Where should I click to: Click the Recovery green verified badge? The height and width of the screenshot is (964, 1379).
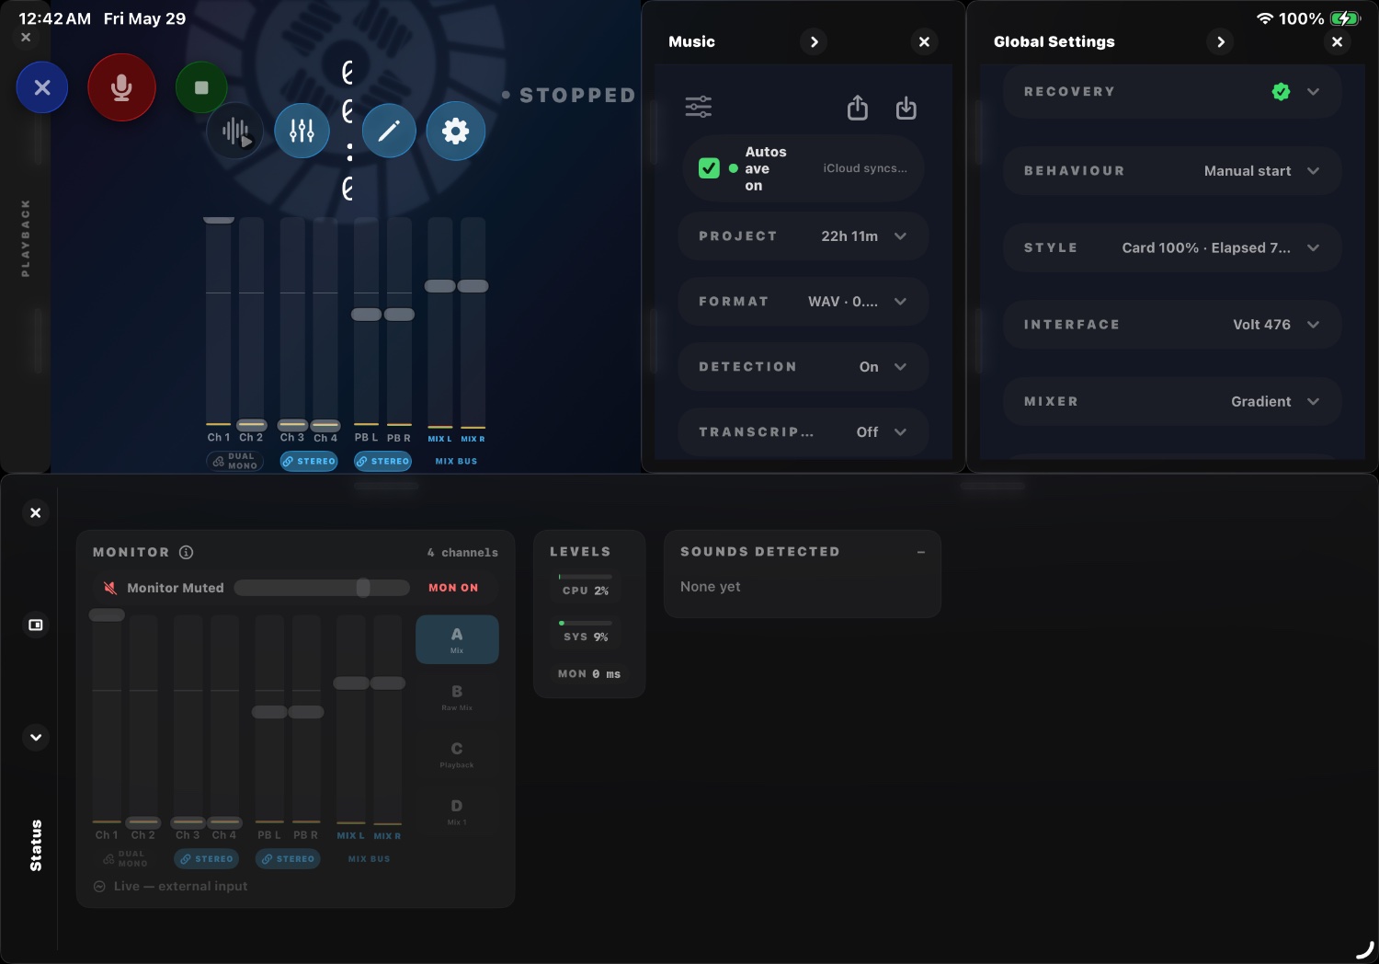tap(1281, 91)
